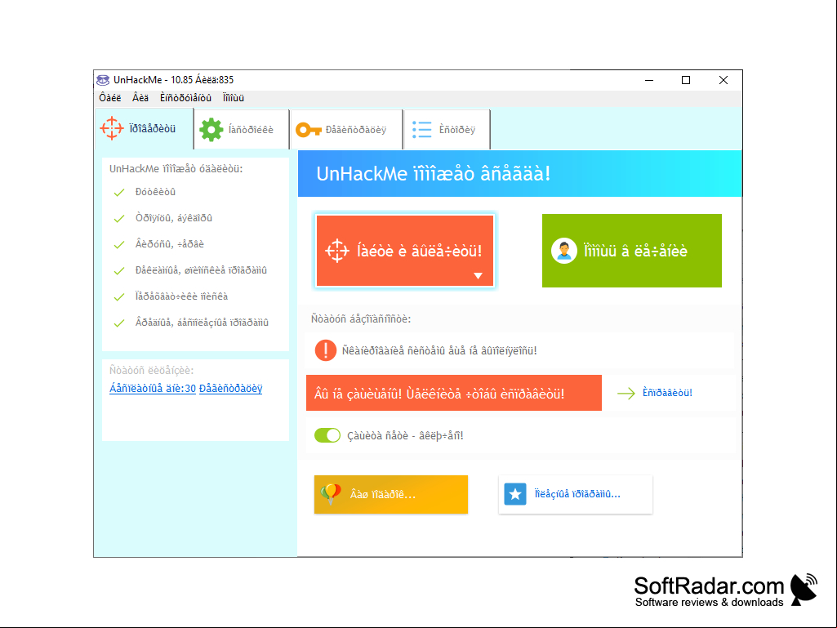Open the key registration tab
Image resolution: width=837 pixels, height=628 pixels.
[x=346, y=130]
